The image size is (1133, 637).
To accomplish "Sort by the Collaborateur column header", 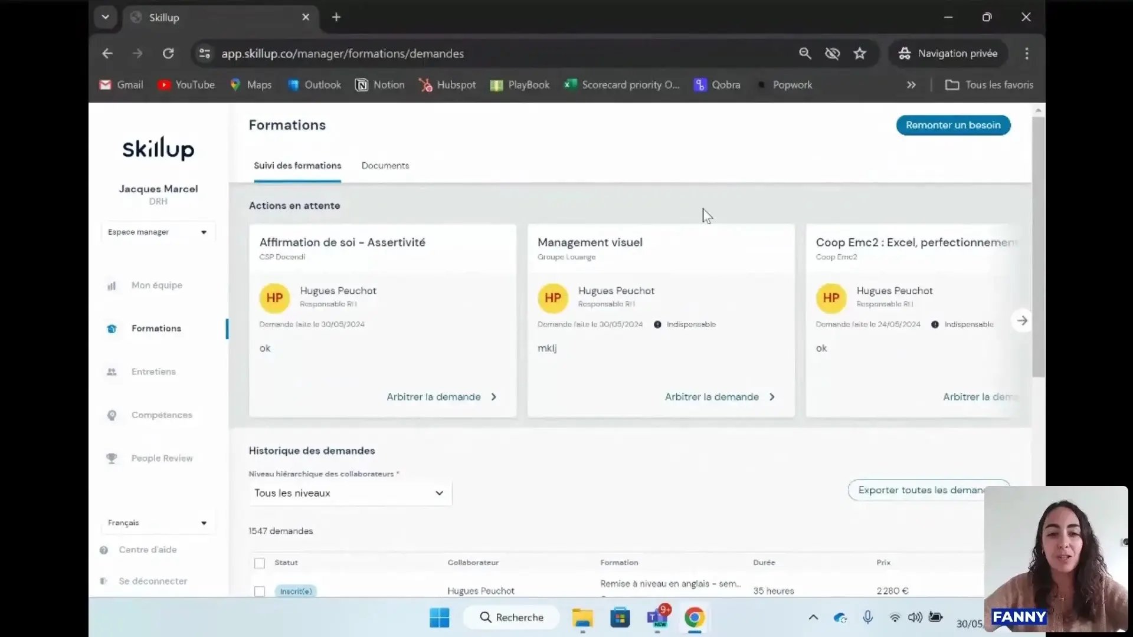I will [x=473, y=563].
